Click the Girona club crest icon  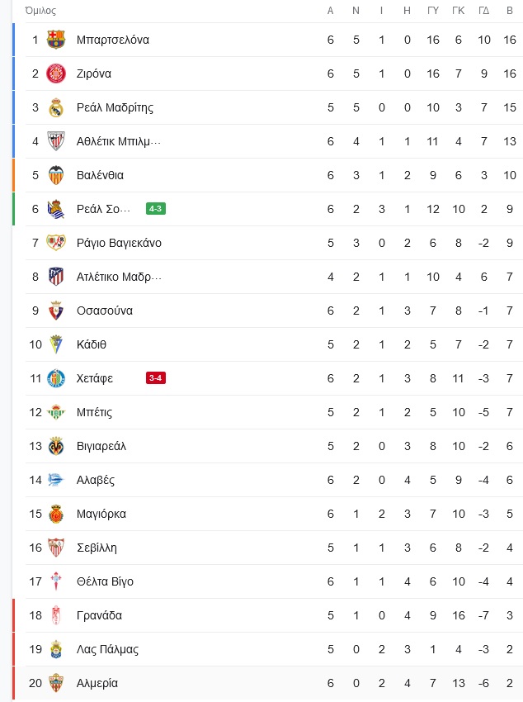tap(56, 74)
